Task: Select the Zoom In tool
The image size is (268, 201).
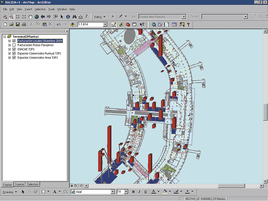Action: coord(5,17)
